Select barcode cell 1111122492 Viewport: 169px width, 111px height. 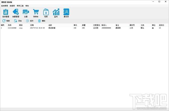coord(12,28)
